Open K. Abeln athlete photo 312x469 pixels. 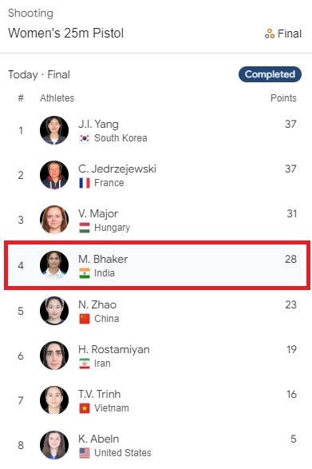tap(54, 445)
